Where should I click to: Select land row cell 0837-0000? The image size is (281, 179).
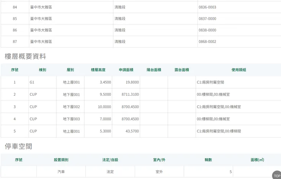tap(239, 19)
